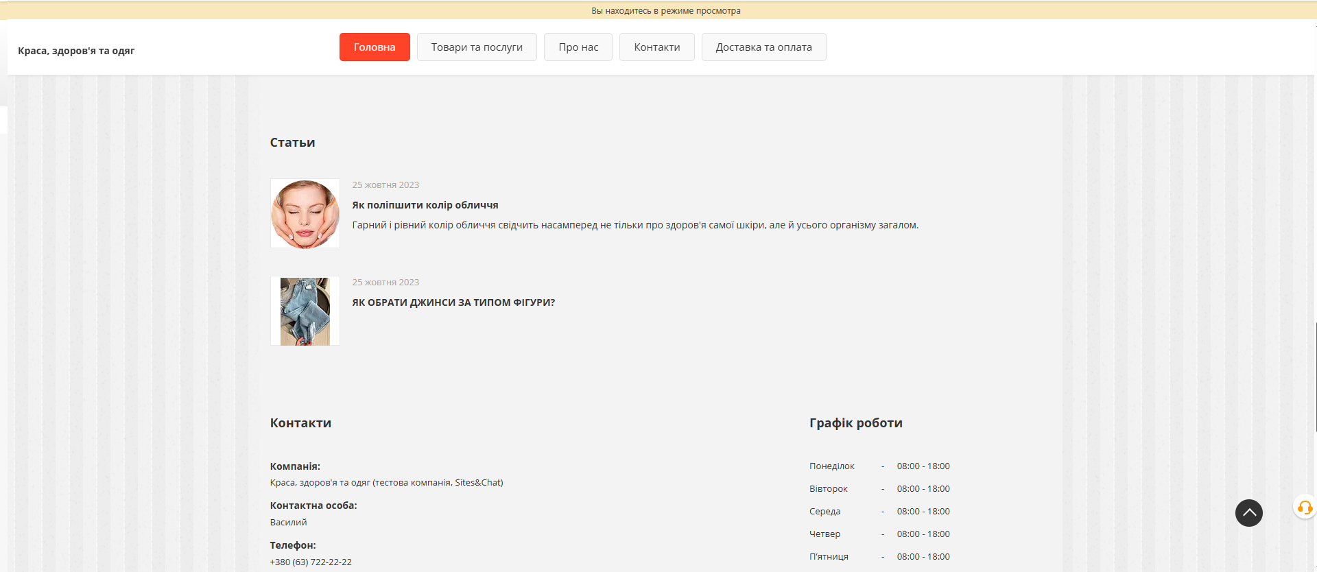Click the date above the jeans article title
Viewport: 1317px width, 572px height.
point(385,283)
